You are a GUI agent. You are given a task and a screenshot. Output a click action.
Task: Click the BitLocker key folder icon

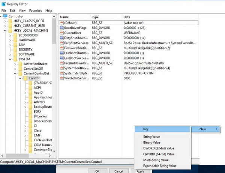tap(30, 116)
